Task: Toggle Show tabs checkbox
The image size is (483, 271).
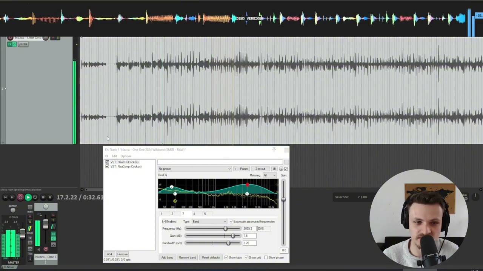Action: 226,257
